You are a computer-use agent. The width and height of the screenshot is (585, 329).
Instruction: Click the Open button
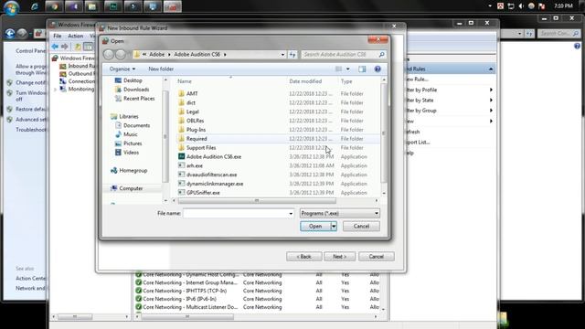(x=315, y=226)
